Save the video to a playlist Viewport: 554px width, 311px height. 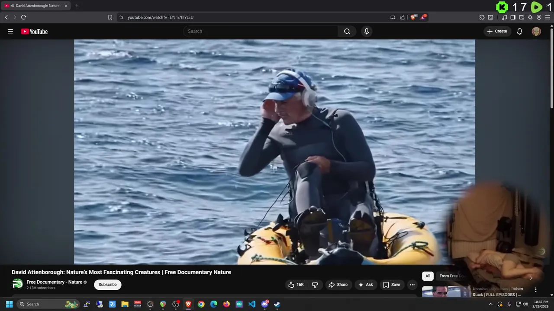pos(392,285)
